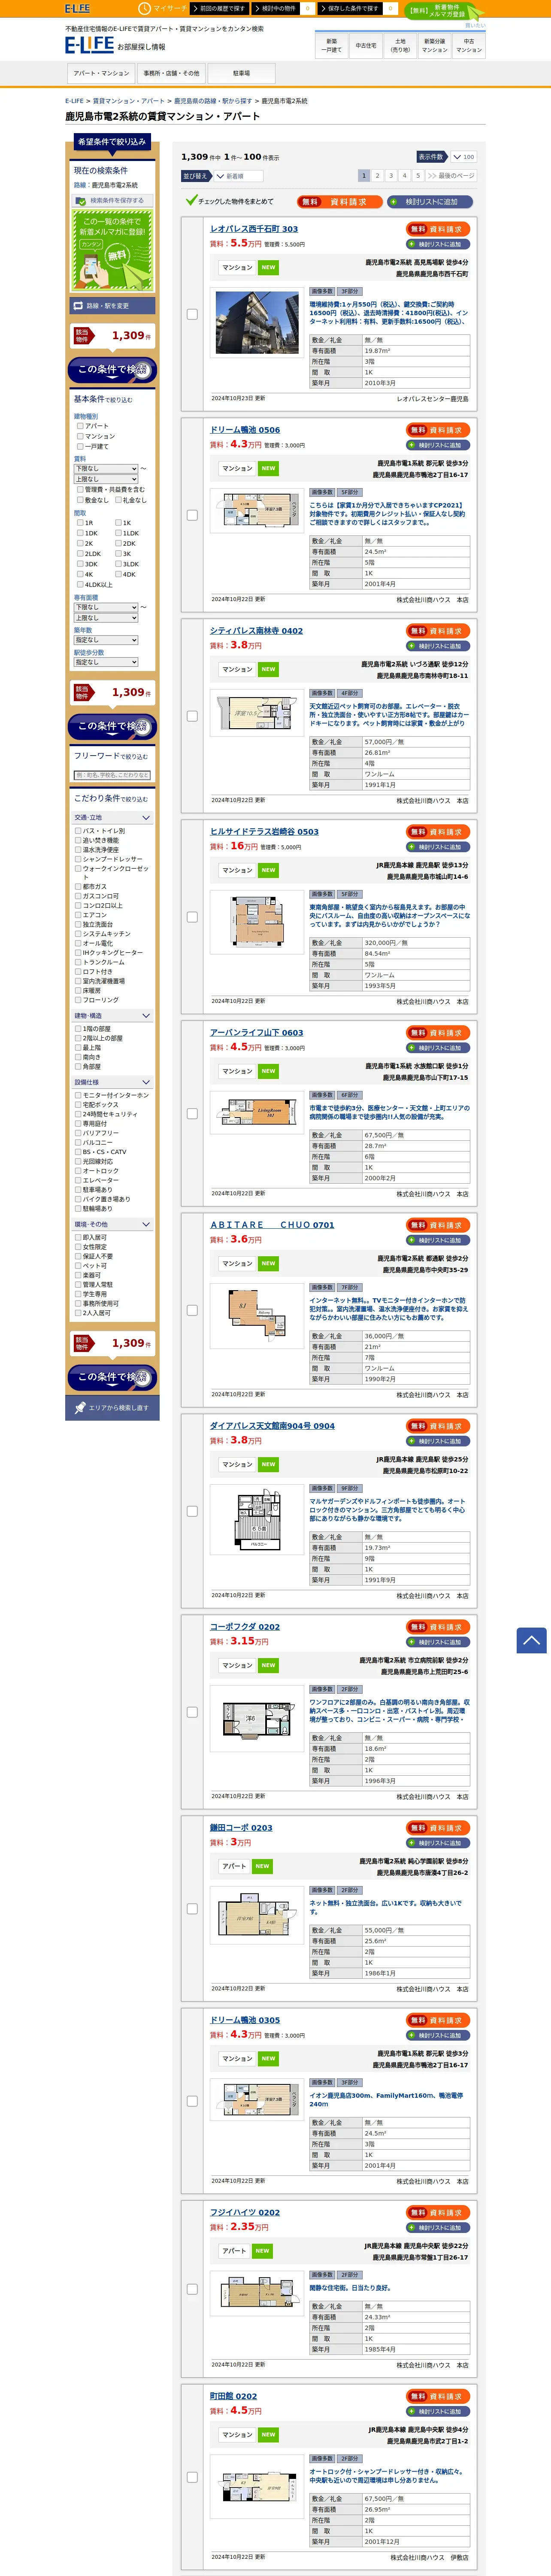Viewport: 551px width, 2576px height.
Task: Open the E-LIFE logo homepage
Action: [x=89, y=45]
